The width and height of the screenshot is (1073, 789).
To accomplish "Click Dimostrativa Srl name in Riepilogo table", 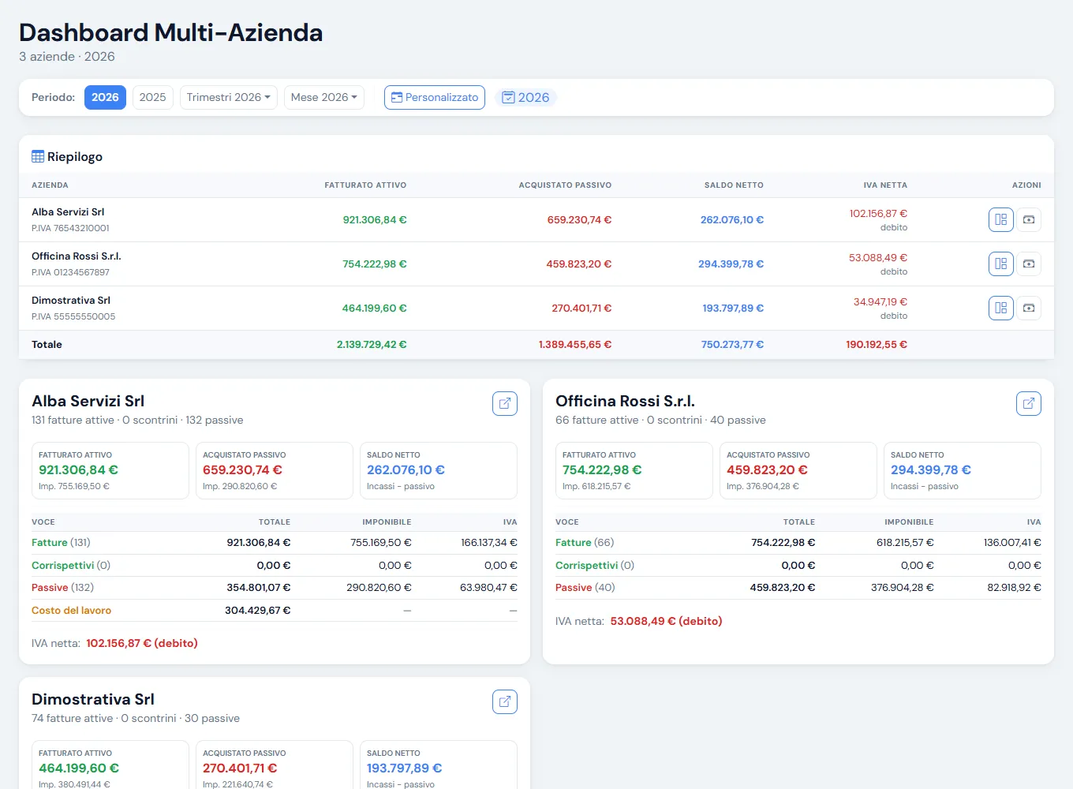I will pos(71,301).
